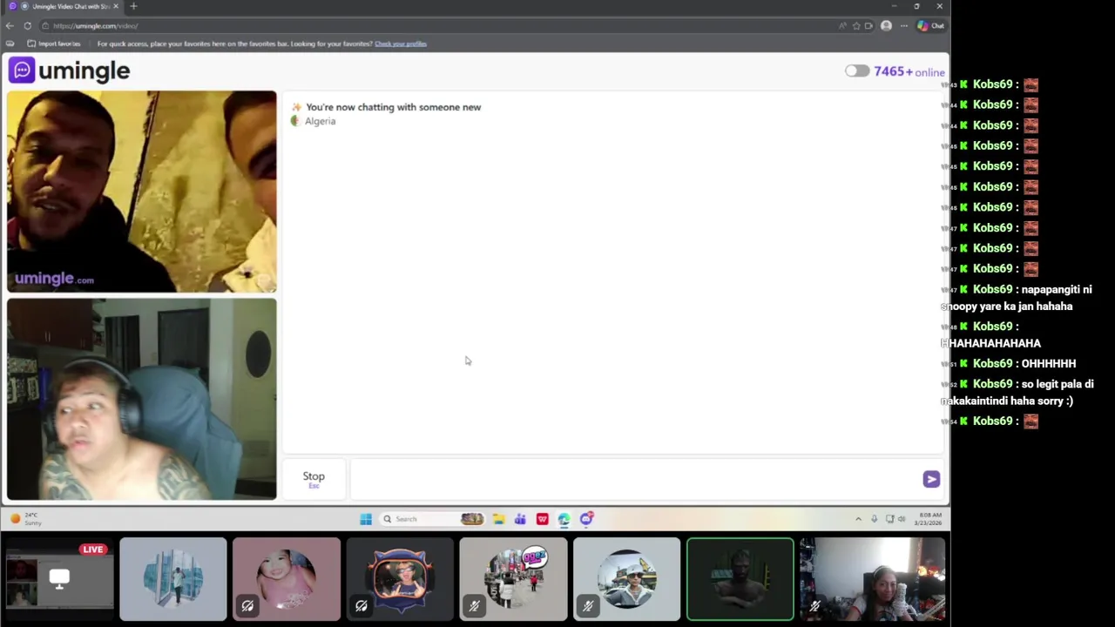Click the deafened icon on pink avatar tile
Screen dimensions: 1115x627
pos(247,606)
